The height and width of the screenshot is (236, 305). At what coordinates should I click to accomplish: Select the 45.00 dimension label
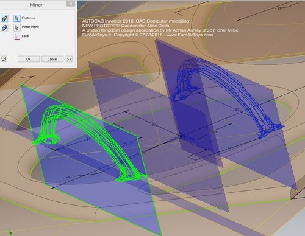[x=128, y=143]
